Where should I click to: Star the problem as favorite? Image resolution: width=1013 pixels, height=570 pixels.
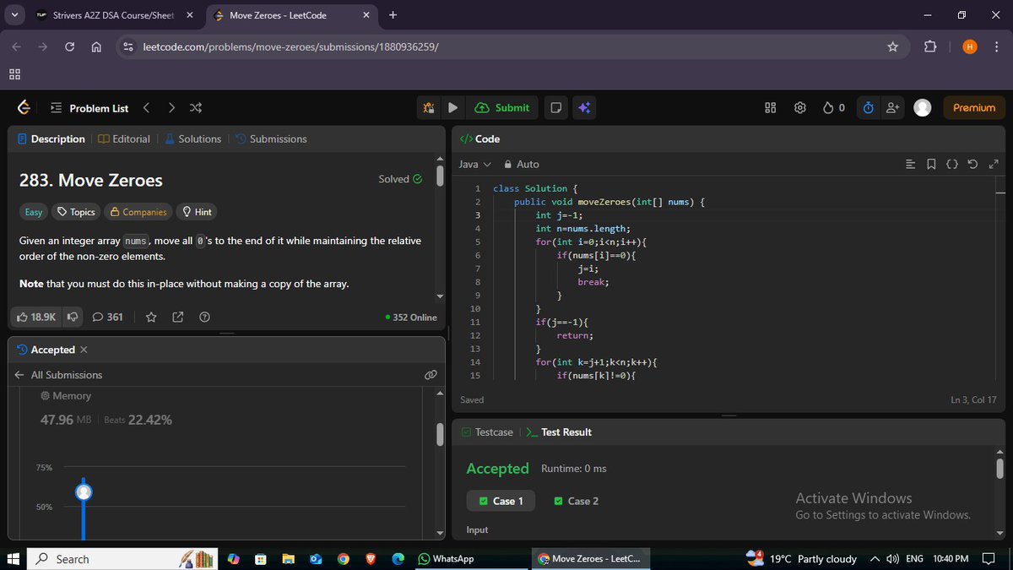click(x=151, y=317)
